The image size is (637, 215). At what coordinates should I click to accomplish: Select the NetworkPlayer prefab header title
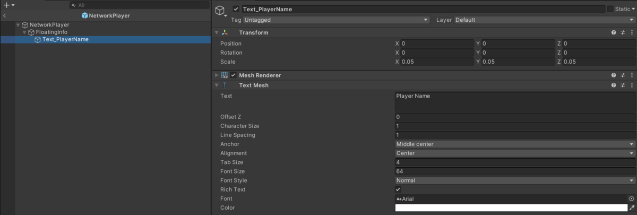pos(106,15)
